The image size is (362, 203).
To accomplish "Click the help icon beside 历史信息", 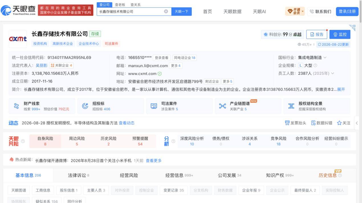I will coord(340,175).
